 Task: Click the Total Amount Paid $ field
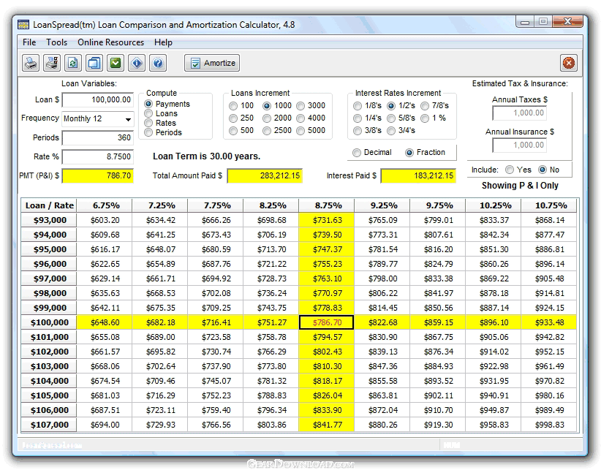[265, 176]
